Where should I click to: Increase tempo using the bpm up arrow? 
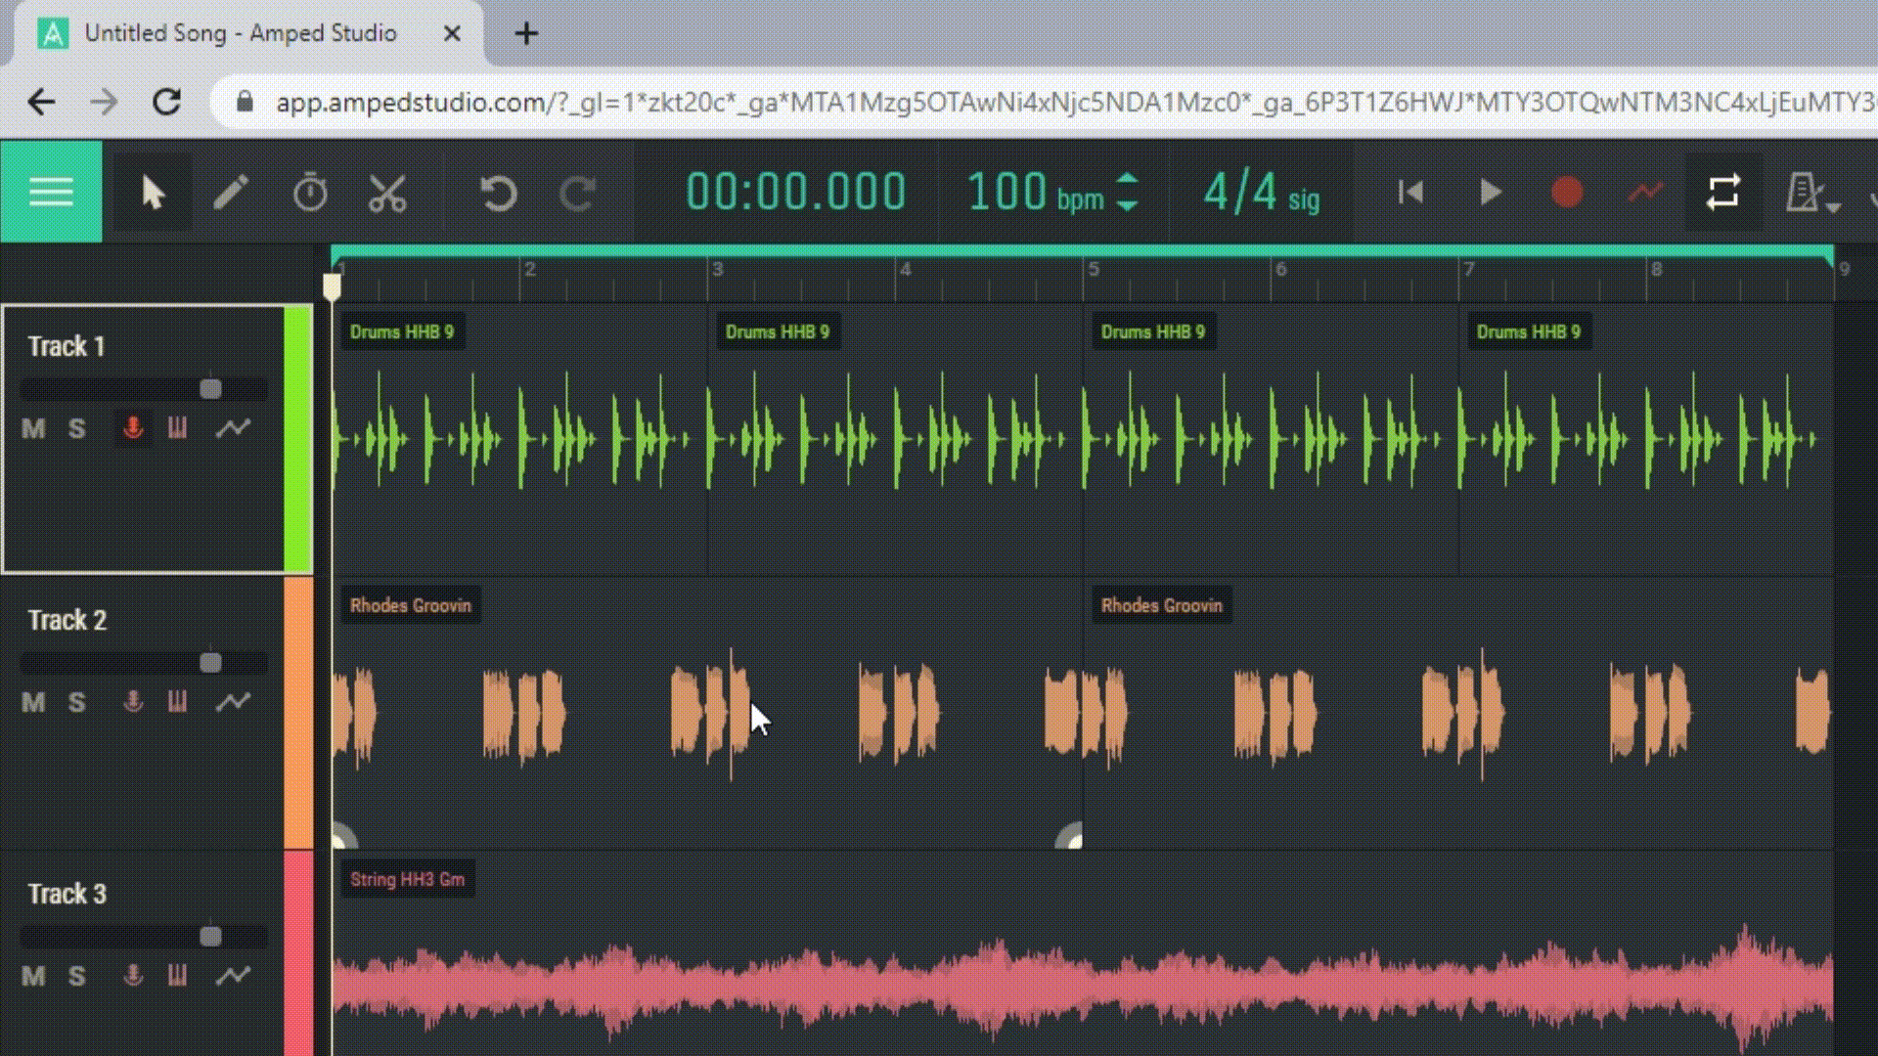1127,181
